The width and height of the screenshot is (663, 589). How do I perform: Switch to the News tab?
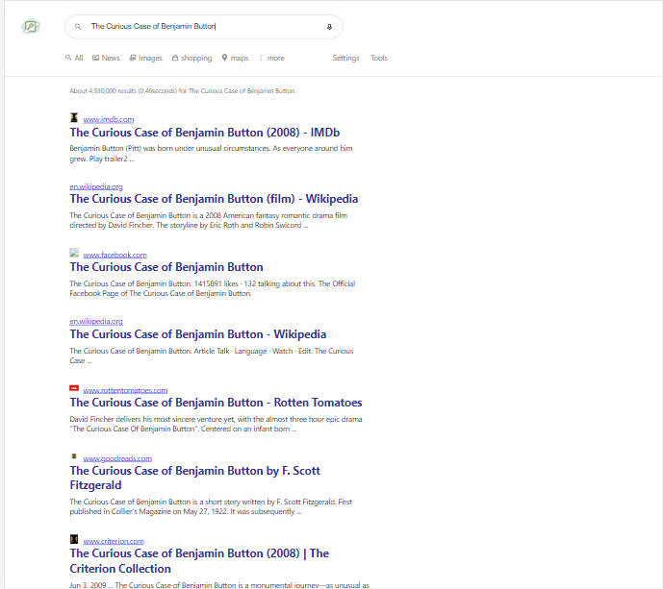106,58
